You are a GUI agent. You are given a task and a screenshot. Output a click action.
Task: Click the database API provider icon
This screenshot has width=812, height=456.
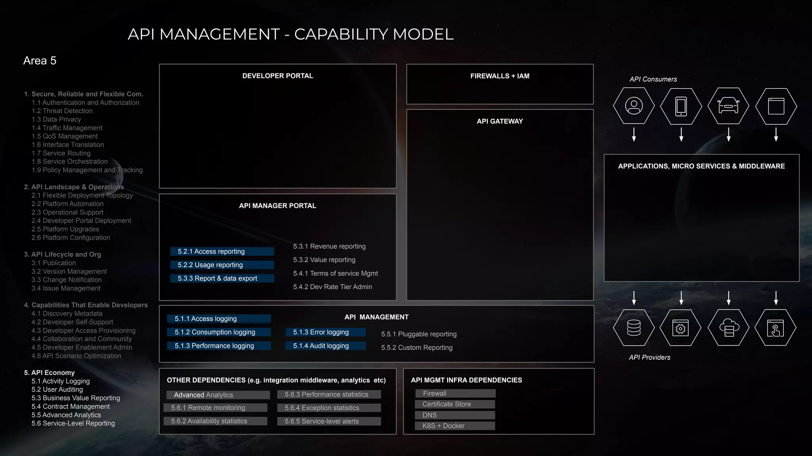[x=634, y=328]
